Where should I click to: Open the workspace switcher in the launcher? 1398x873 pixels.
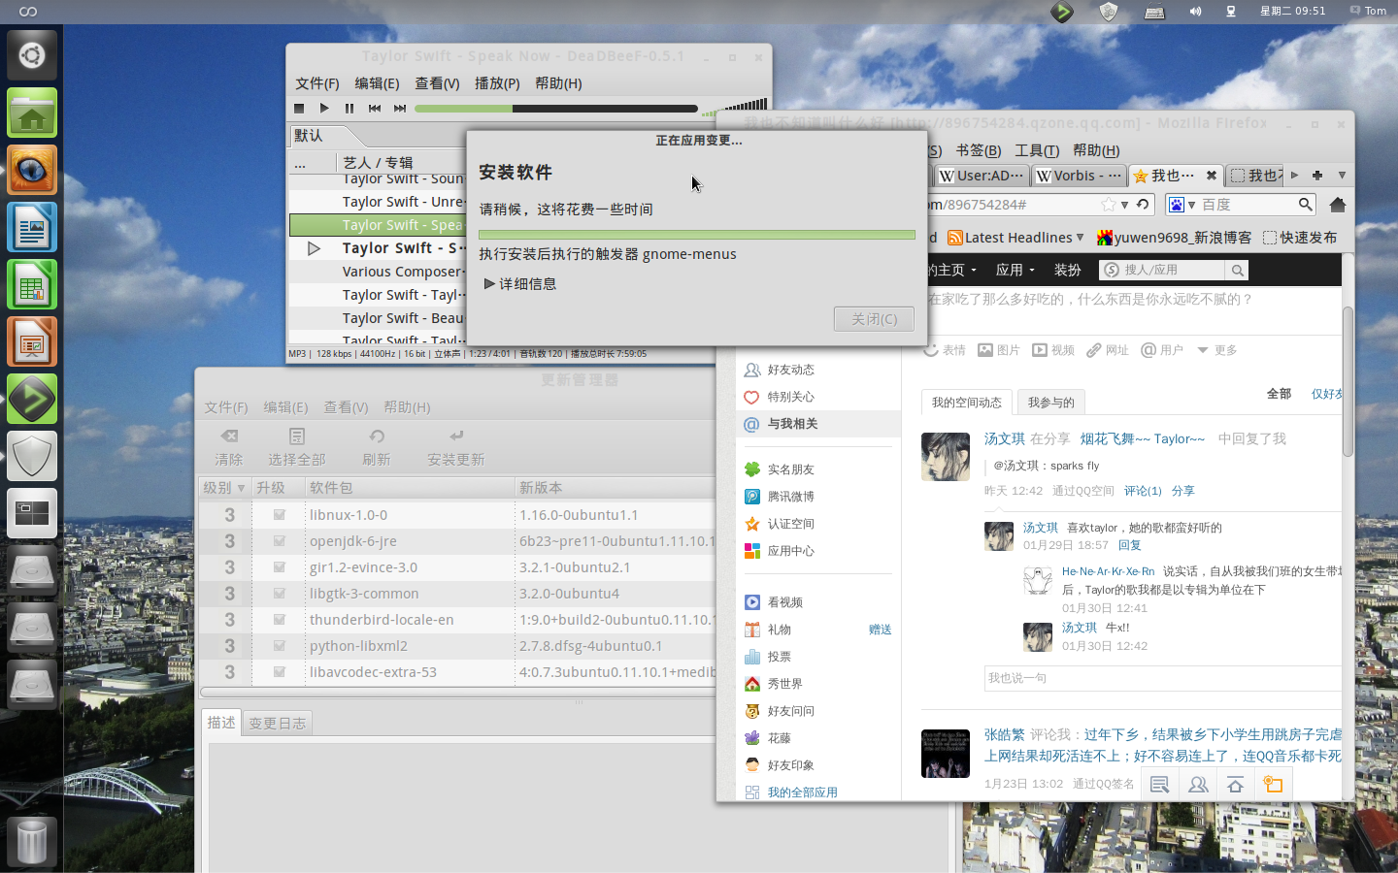(32, 513)
